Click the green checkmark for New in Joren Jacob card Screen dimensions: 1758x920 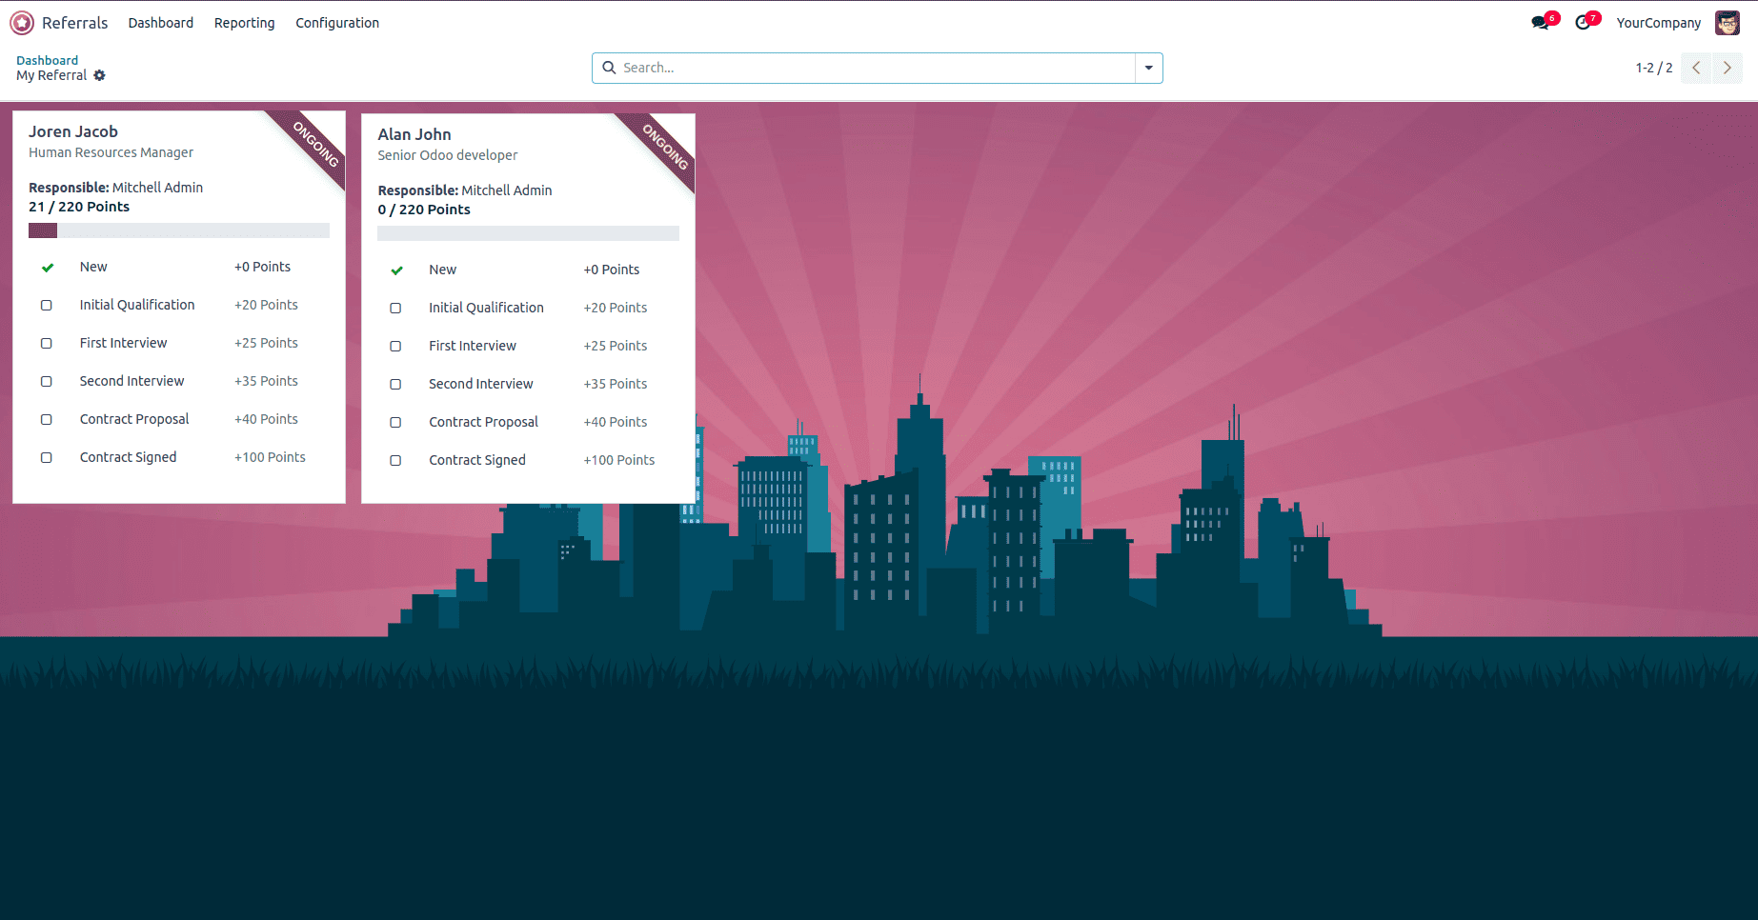[47, 268]
